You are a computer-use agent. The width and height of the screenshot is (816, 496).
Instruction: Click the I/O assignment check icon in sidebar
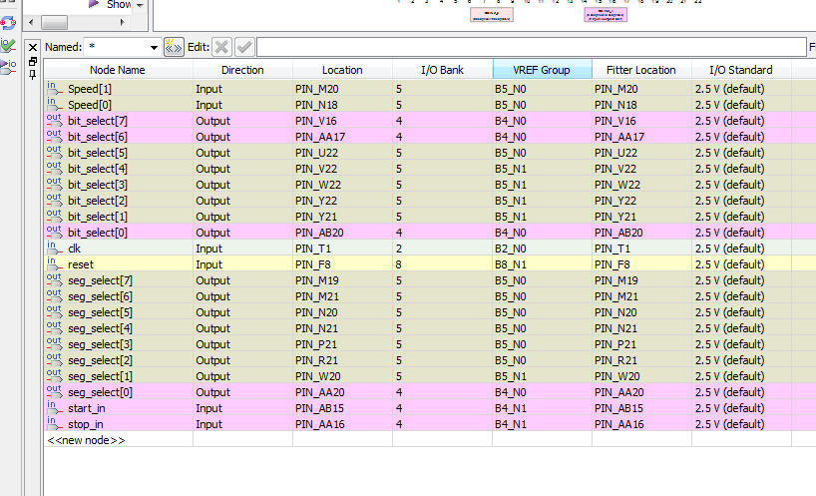click(8, 45)
